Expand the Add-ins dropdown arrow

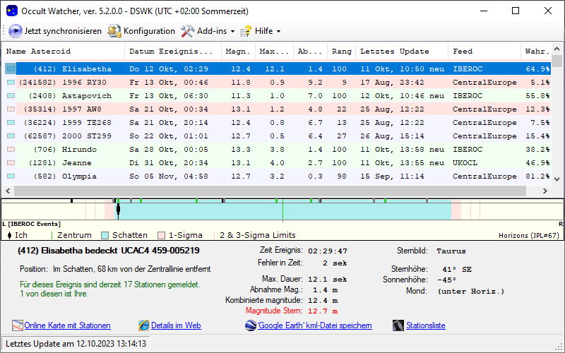(x=232, y=31)
